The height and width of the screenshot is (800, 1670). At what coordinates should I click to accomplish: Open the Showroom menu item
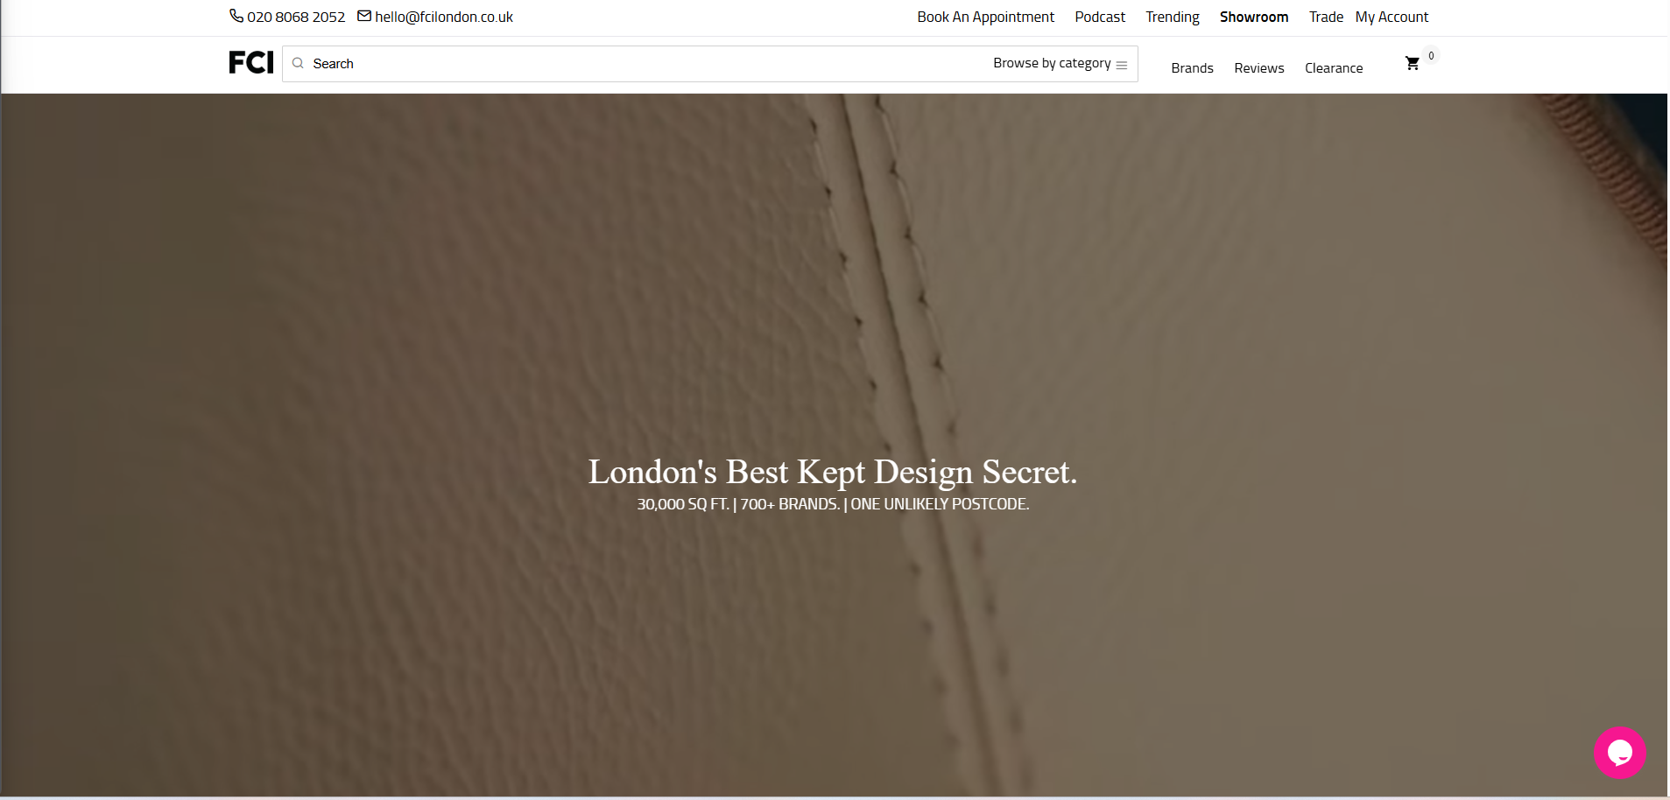[x=1253, y=17]
